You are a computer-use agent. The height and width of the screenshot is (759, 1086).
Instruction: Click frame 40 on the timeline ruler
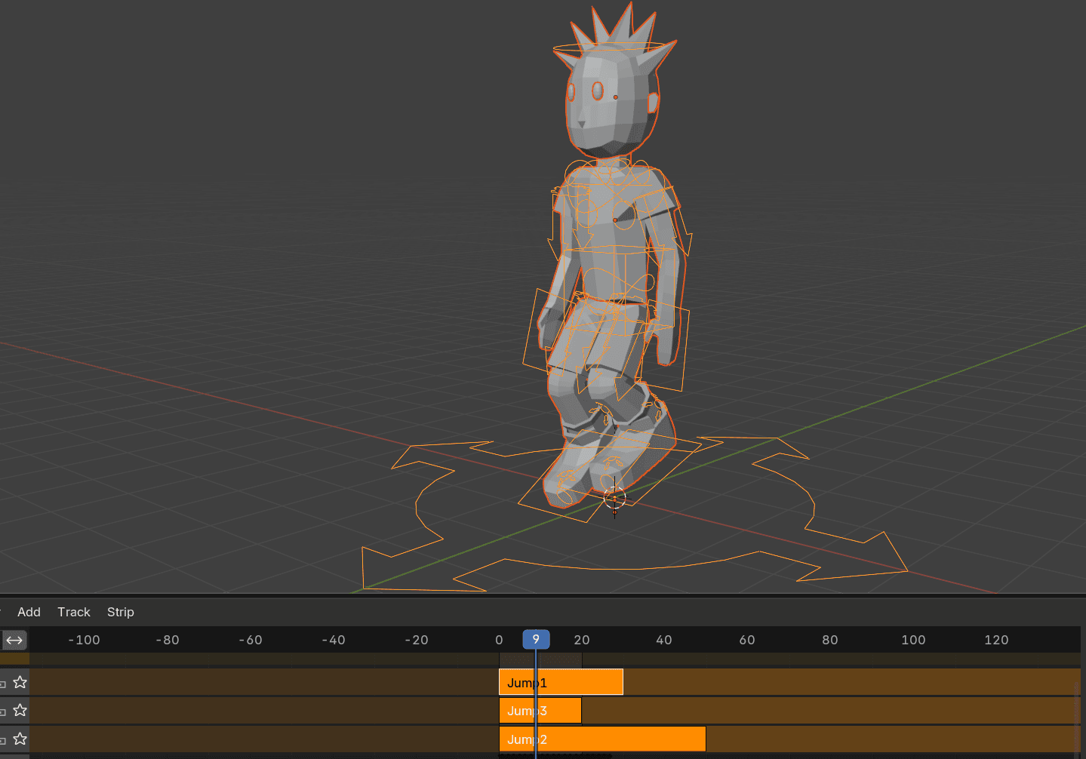pyautogui.click(x=663, y=640)
